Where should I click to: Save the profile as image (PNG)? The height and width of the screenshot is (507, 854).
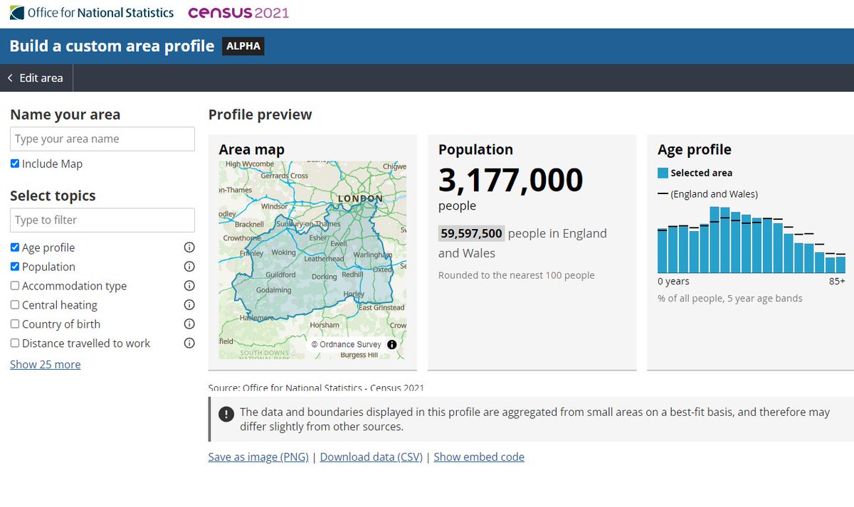point(258,457)
